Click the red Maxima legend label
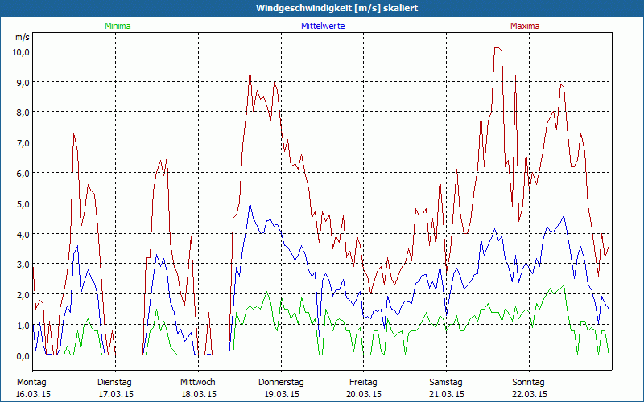The width and height of the screenshot is (644, 402). (526, 26)
